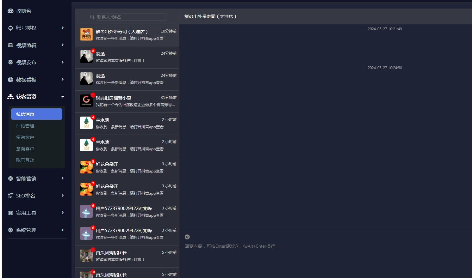
Task: Click the 数据看板 pie chart icon
Action: [x=10, y=80]
